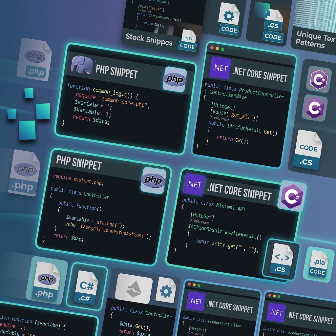Click 'public IActionResult Get()' in the ProductController card
336x336 pixels.
point(243,128)
